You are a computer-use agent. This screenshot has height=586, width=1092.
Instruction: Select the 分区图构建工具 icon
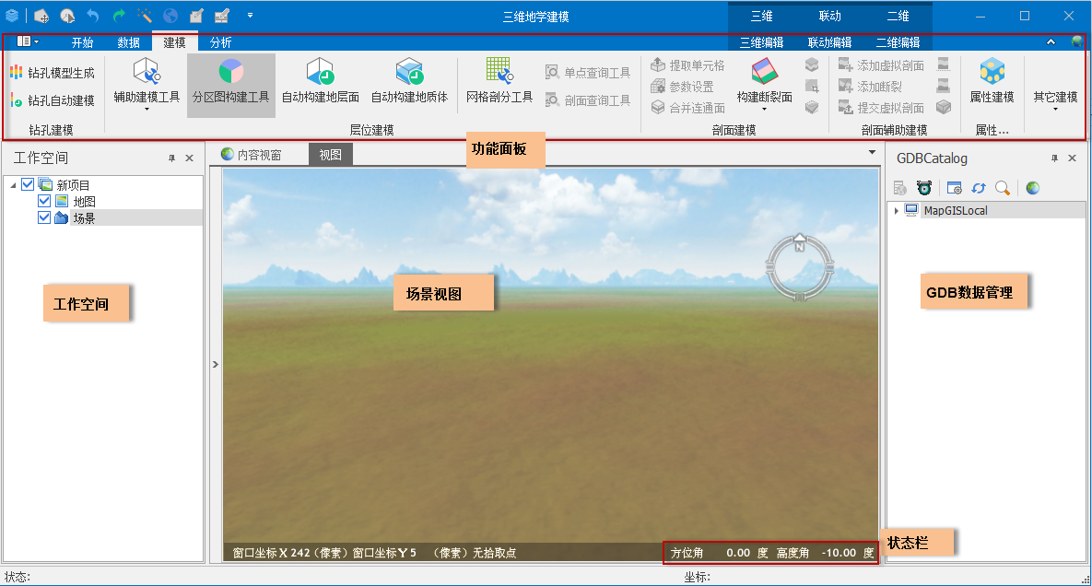tap(230, 71)
